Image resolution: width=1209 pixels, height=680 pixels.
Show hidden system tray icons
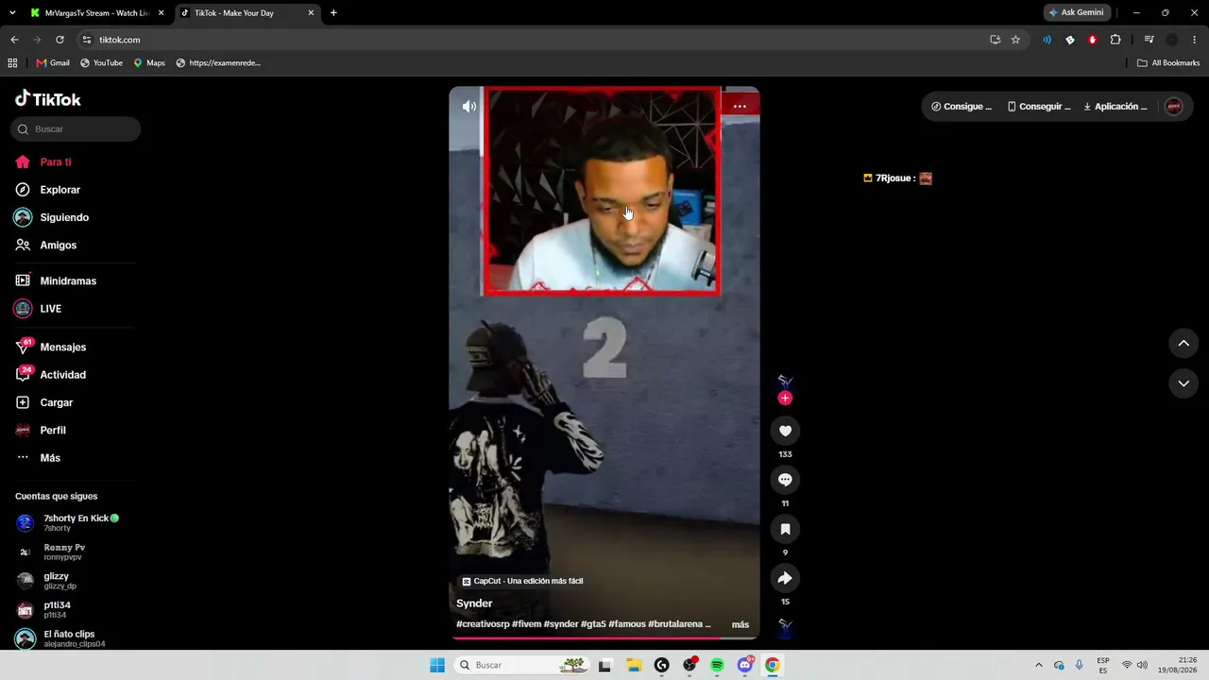click(x=1039, y=665)
